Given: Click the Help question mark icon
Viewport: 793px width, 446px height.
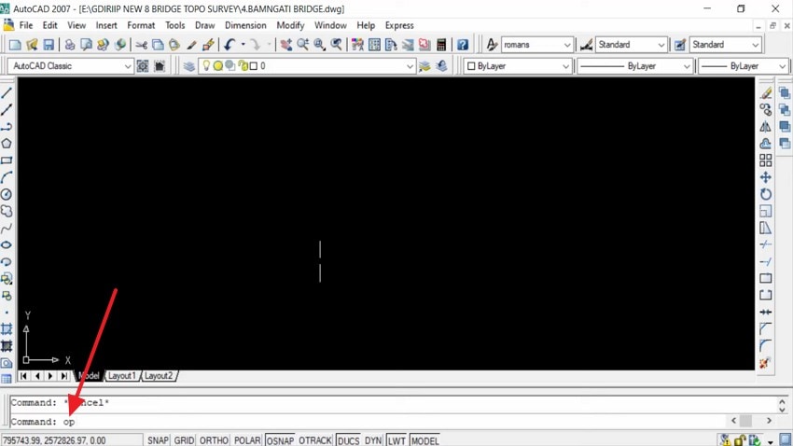Looking at the screenshot, I should coord(463,45).
